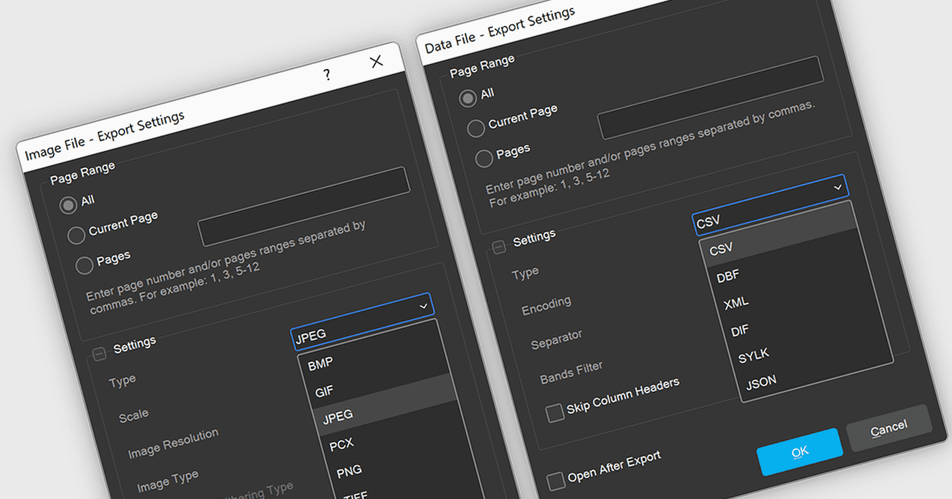Confirm the data export with OK
Screen dimensions: 952x499
(800, 452)
